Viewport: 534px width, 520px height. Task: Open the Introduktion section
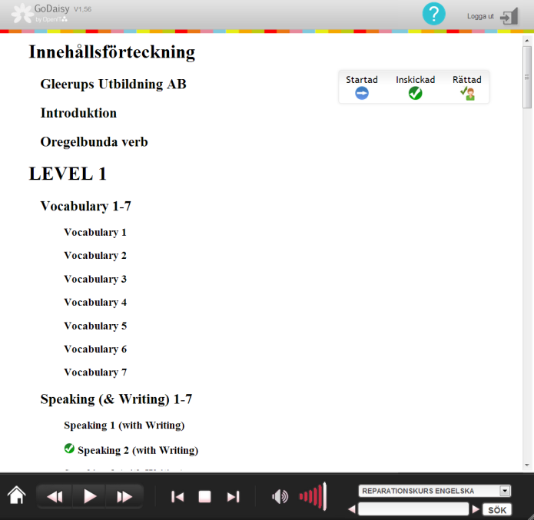[78, 113]
